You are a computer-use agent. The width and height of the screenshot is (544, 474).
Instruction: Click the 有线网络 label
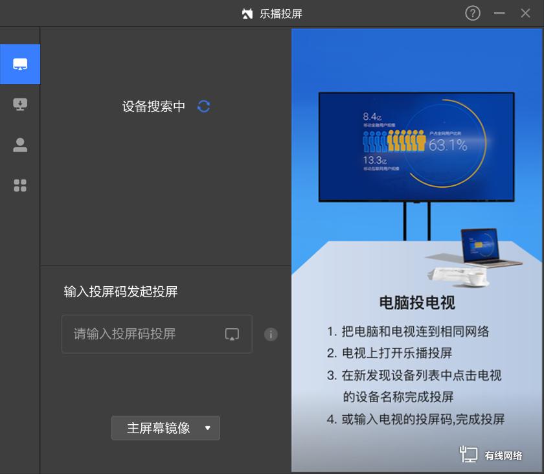click(503, 455)
